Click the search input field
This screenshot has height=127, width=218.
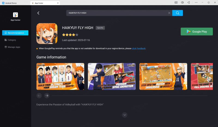(x=119, y=13)
